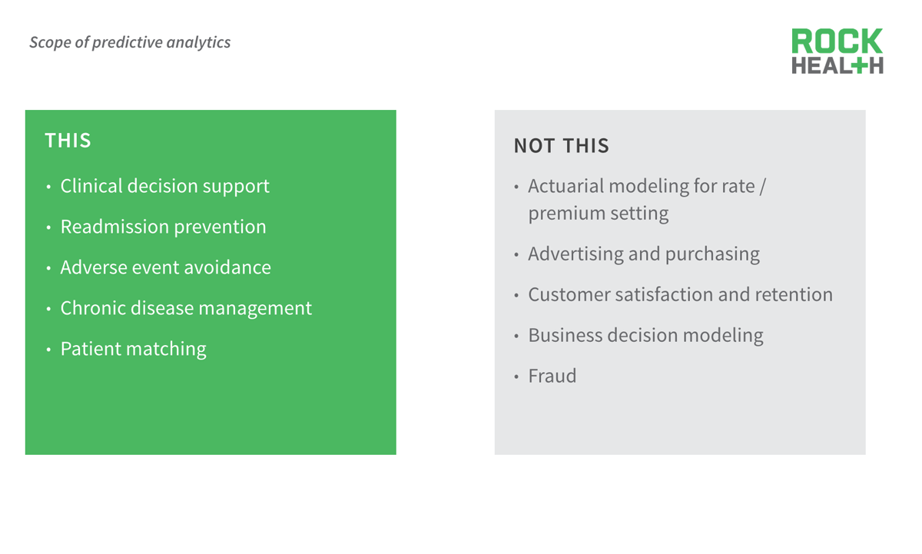Click the 'Fraud' bullet item
Screen dimensions: 922x554
(x=552, y=376)
